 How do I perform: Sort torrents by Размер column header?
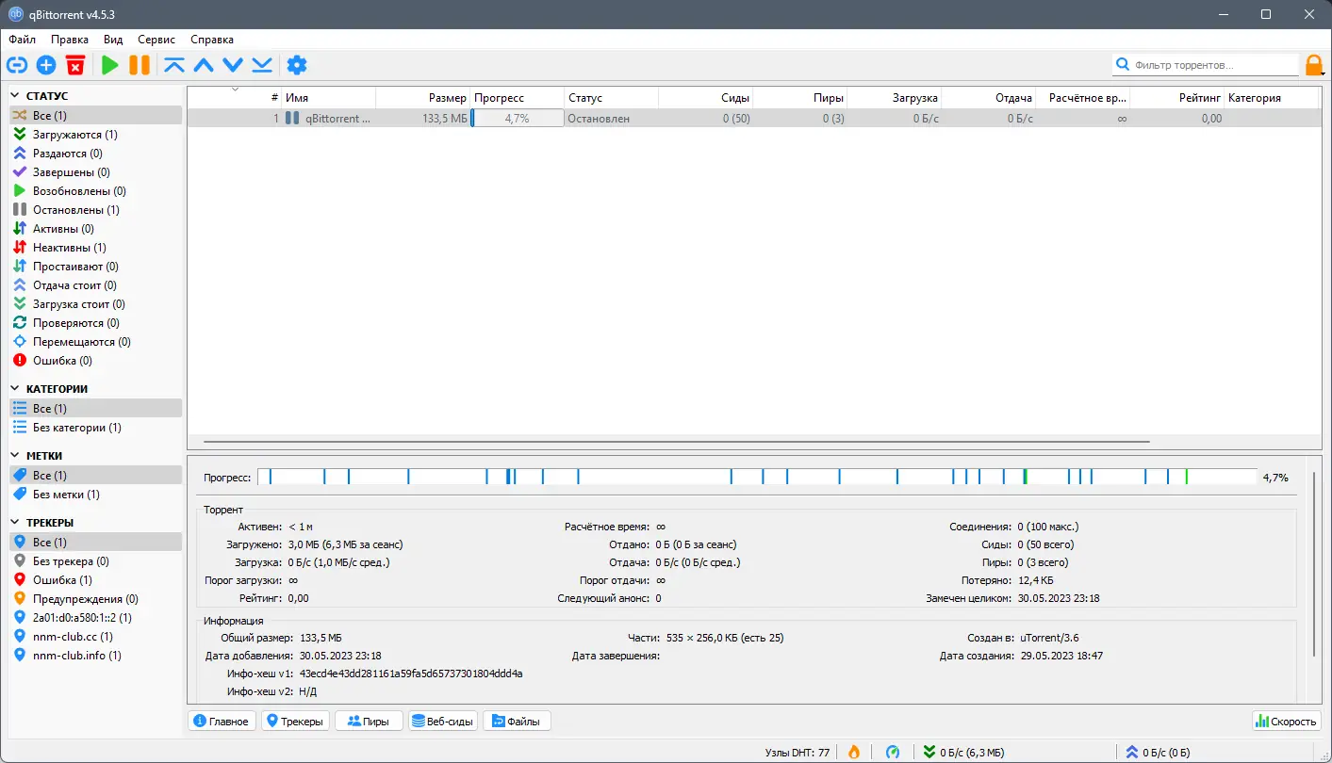422,98
